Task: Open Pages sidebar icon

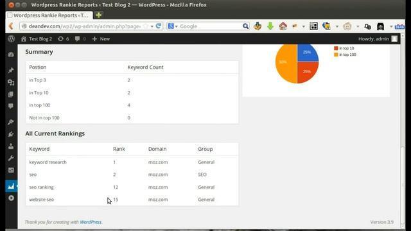Action: (11, 94)
